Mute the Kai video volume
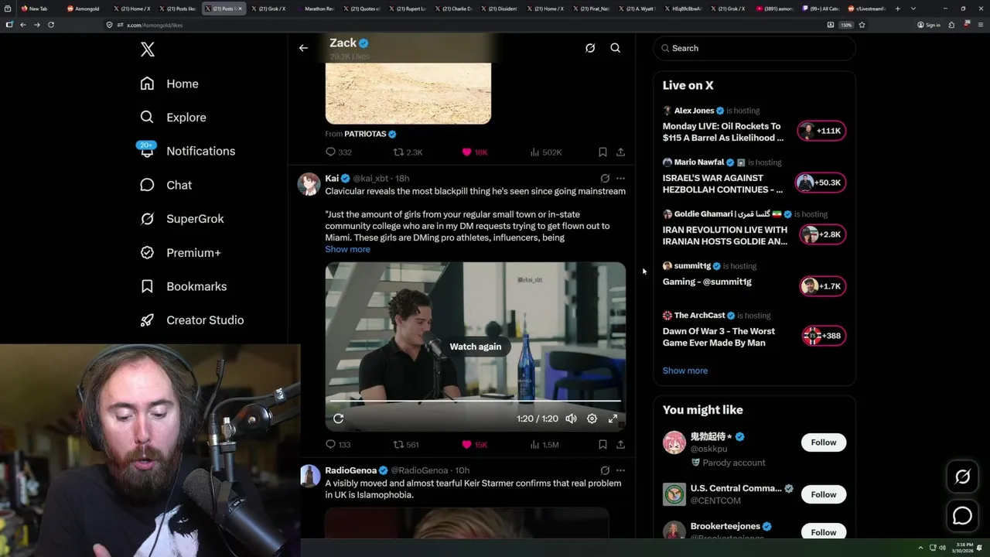Image resolution: width=990 pixels, height=557 pixels. tap(571, 419)
